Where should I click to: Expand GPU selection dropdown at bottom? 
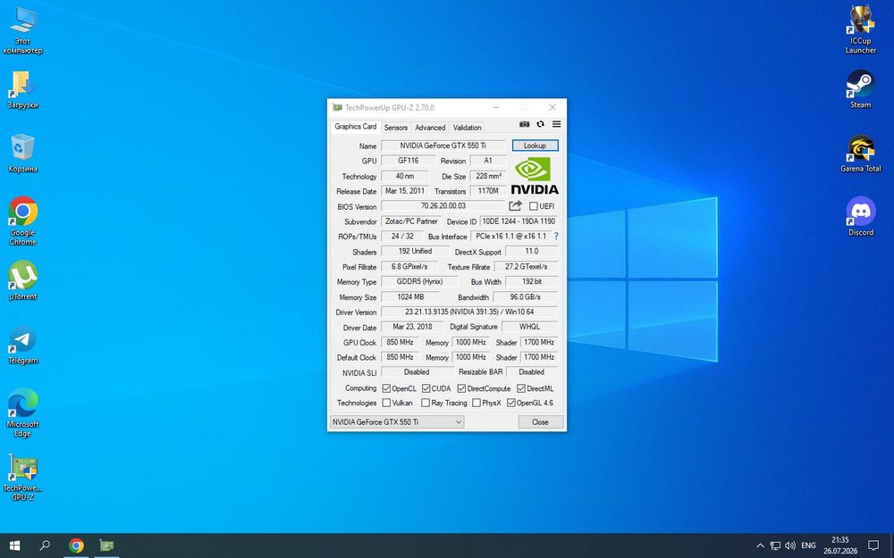(x=397, y=422)
